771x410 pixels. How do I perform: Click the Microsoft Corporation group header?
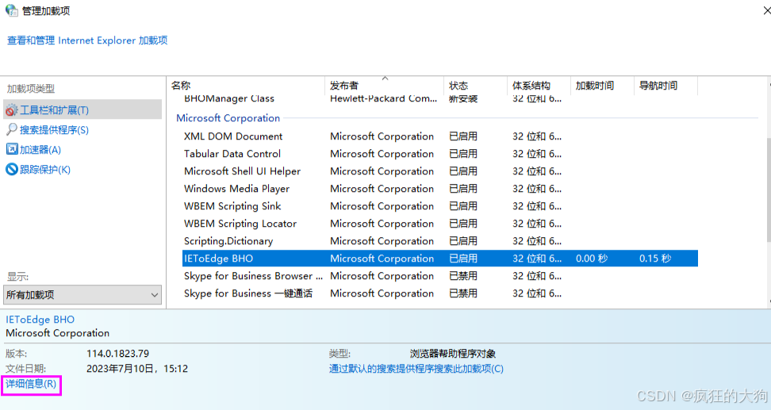click(x=228, y=118)
